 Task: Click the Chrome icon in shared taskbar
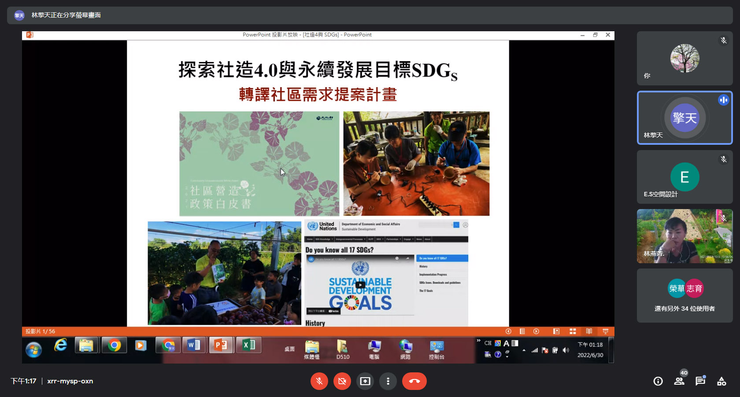click(x=114, y=346)
